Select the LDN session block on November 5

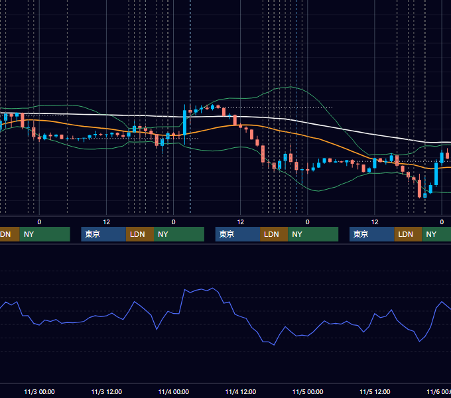coord(408,234)
